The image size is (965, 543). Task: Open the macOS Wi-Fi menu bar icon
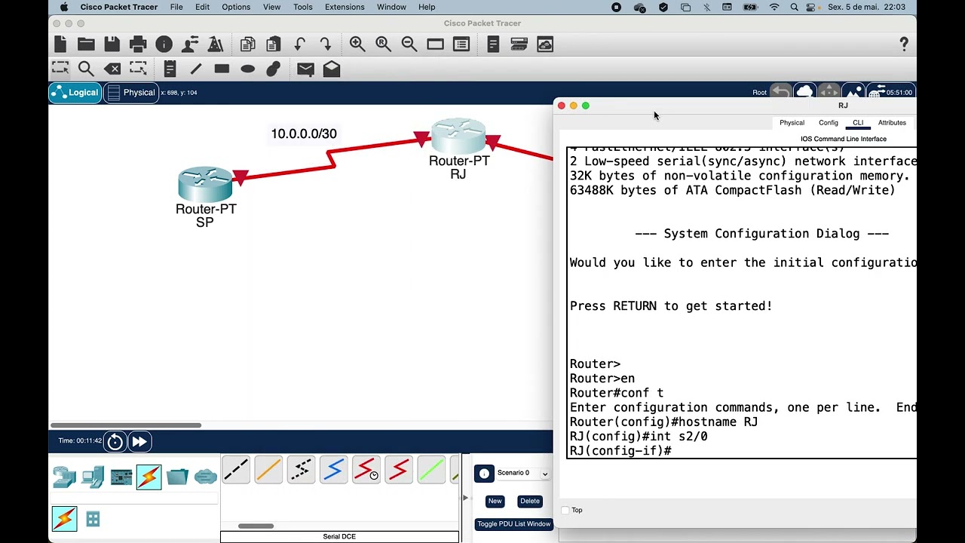774,7
